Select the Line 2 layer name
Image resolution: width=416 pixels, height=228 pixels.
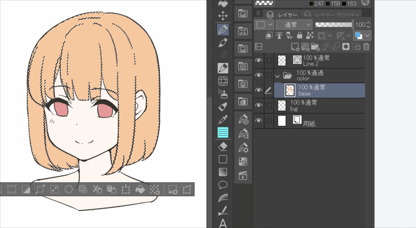click(311, 64)
